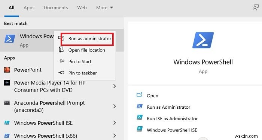The image size is (262, 140).
Task: Open Windows PowerShell (x86) result
Action: [x=46, y=136]
